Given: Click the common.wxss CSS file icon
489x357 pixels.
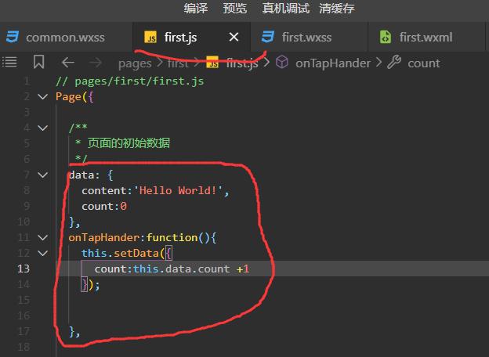Looking at the screenshot, I should click(x=13, y=37).
